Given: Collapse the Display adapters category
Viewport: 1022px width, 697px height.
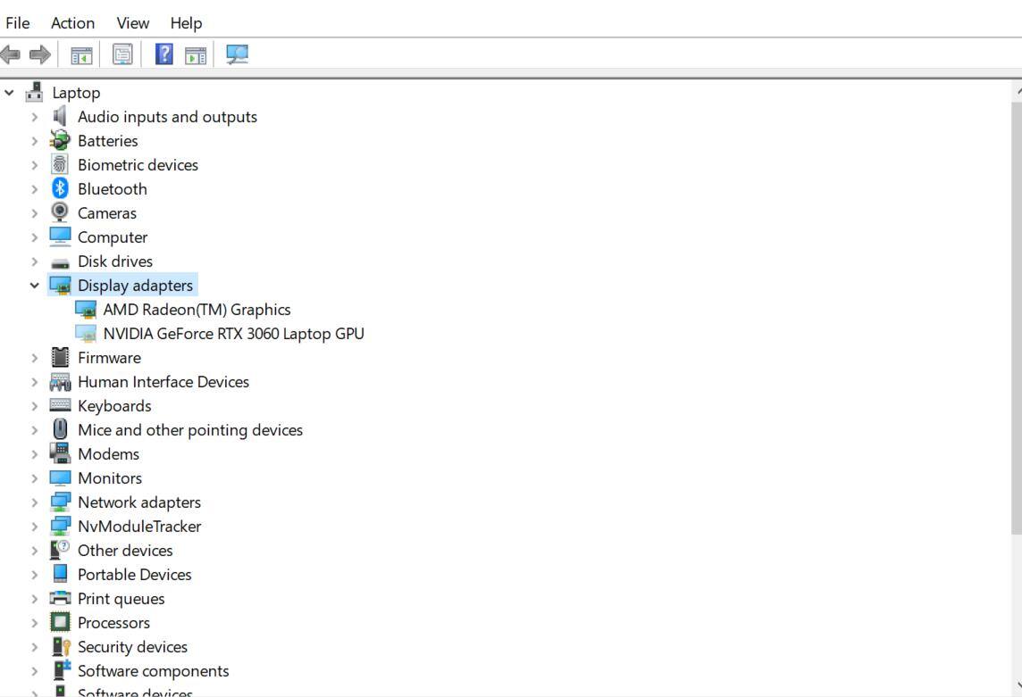Looking at the screenshot, I should point(35,286).
